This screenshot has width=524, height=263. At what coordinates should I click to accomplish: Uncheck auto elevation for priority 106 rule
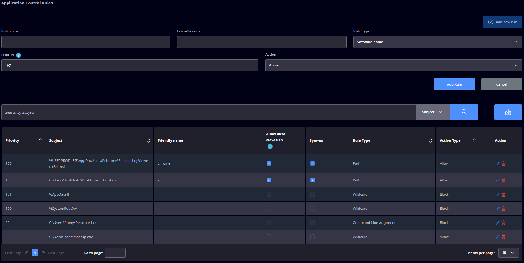(269, 163)
